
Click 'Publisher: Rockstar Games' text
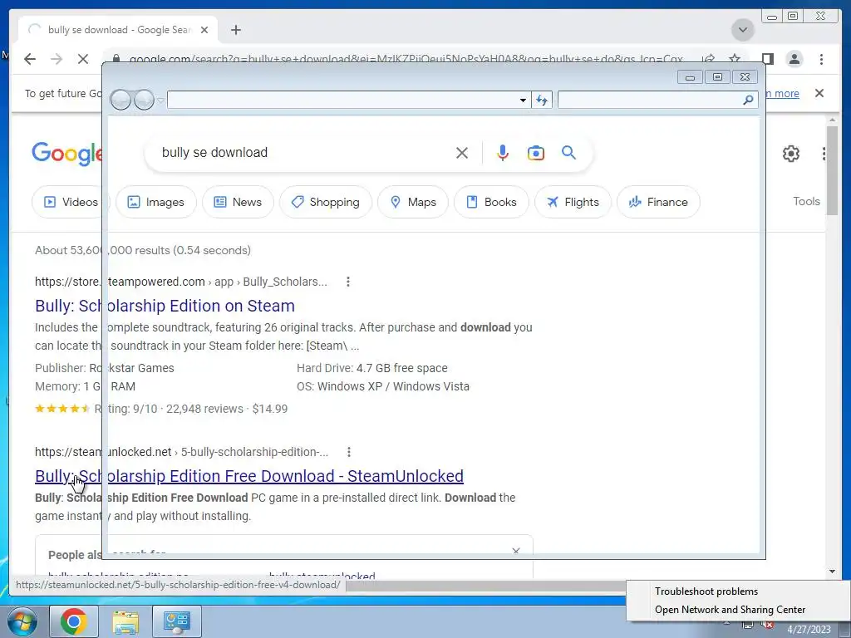coord(105,368)
